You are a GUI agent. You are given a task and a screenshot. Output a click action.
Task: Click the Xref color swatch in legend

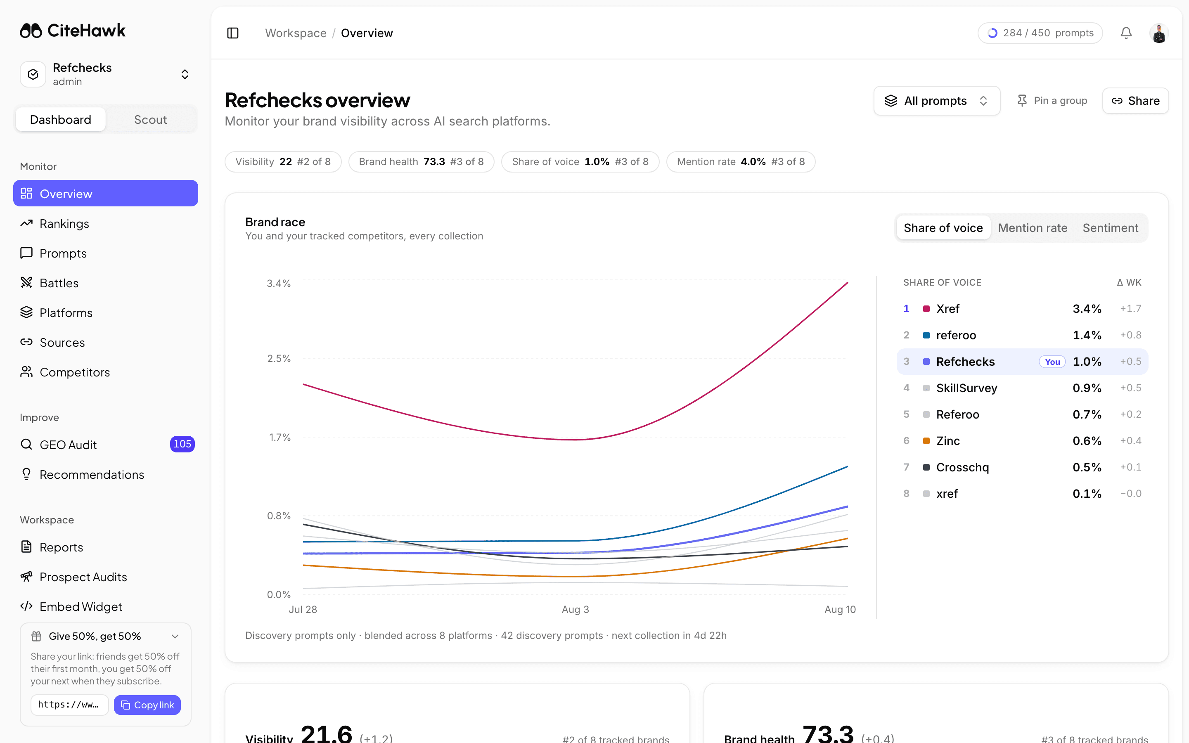click(x=926, y=309)
